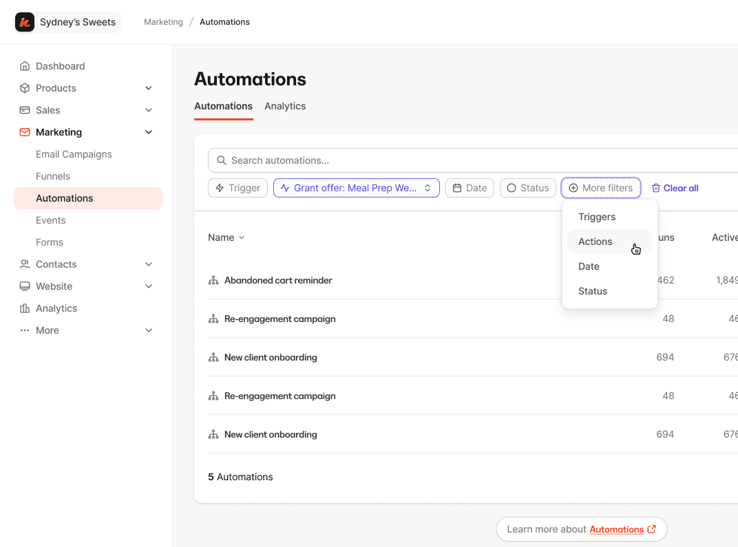The width and height of the screenshot is (738, 547).
Task: Expand the Products sidebar section chevron
Action: click(x=149, y=88)
